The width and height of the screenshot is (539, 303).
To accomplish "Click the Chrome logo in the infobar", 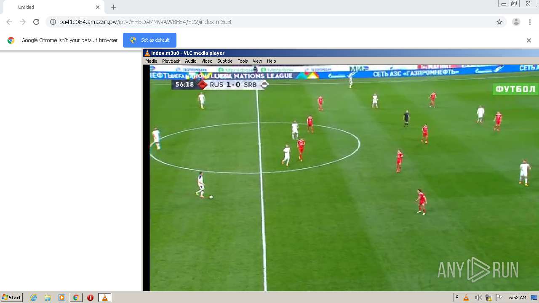I will pos(11,40).
